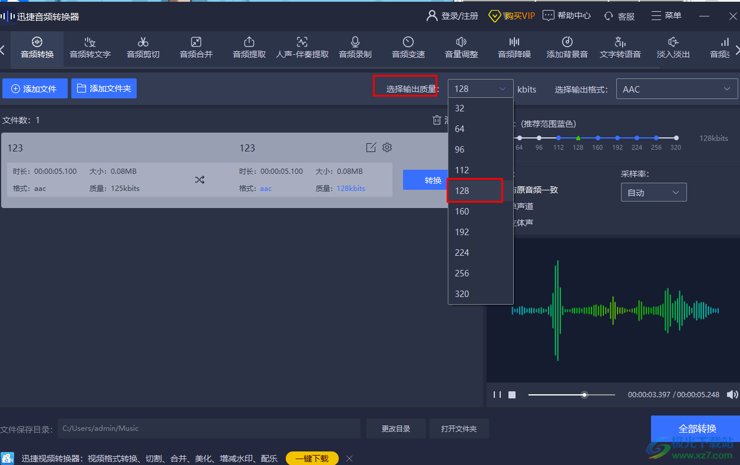Image resolution: width=740 pixels, height=465 pixels.
Task: Collapse the 128 kbits output quality dropdown
Action: (x=480, y=89)
